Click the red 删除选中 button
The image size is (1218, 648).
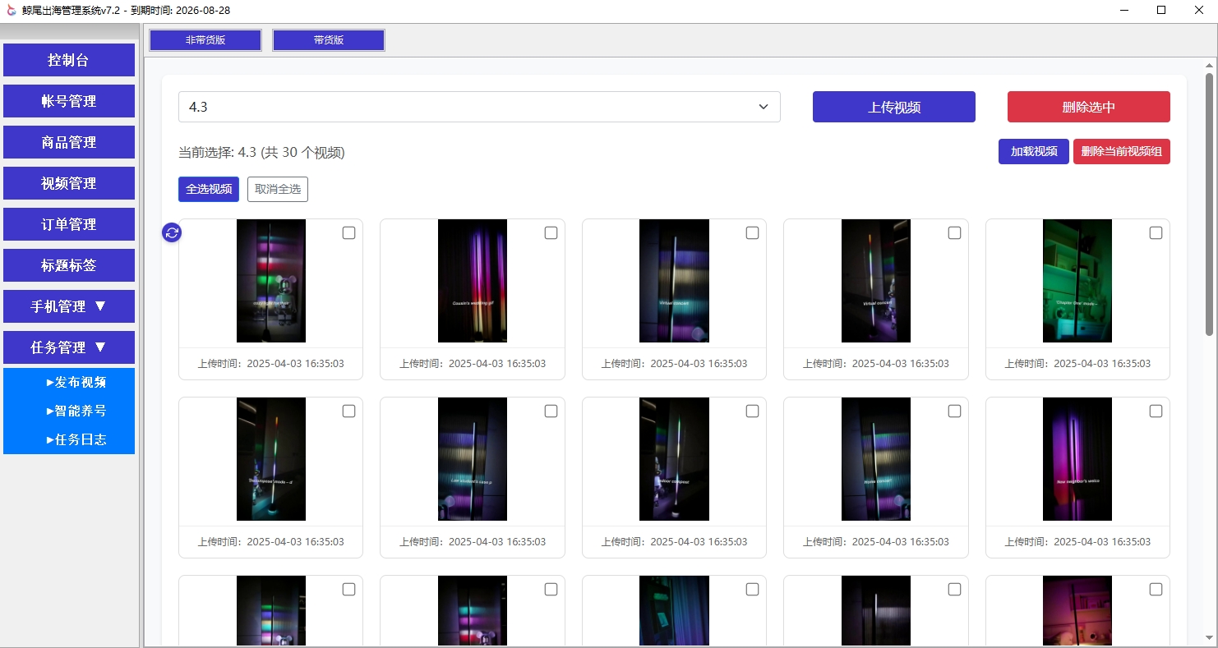click(1088, 107)
